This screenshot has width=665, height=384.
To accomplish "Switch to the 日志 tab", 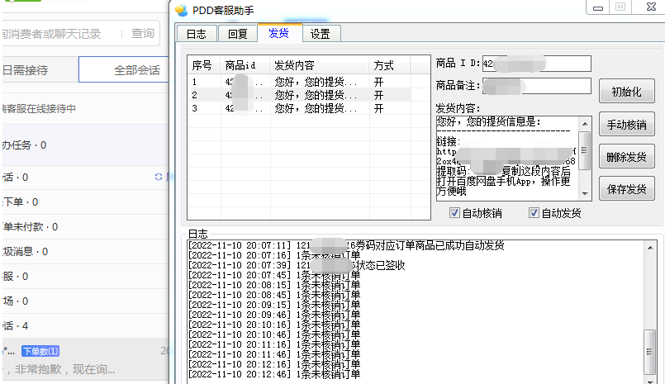I will [196, 34].
